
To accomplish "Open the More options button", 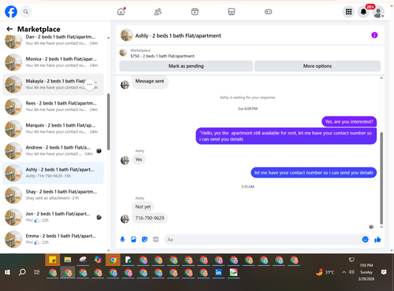I will pos(318,66).
